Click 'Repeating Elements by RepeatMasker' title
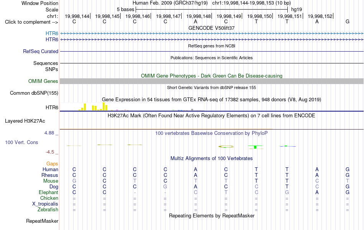 [212, 215]
